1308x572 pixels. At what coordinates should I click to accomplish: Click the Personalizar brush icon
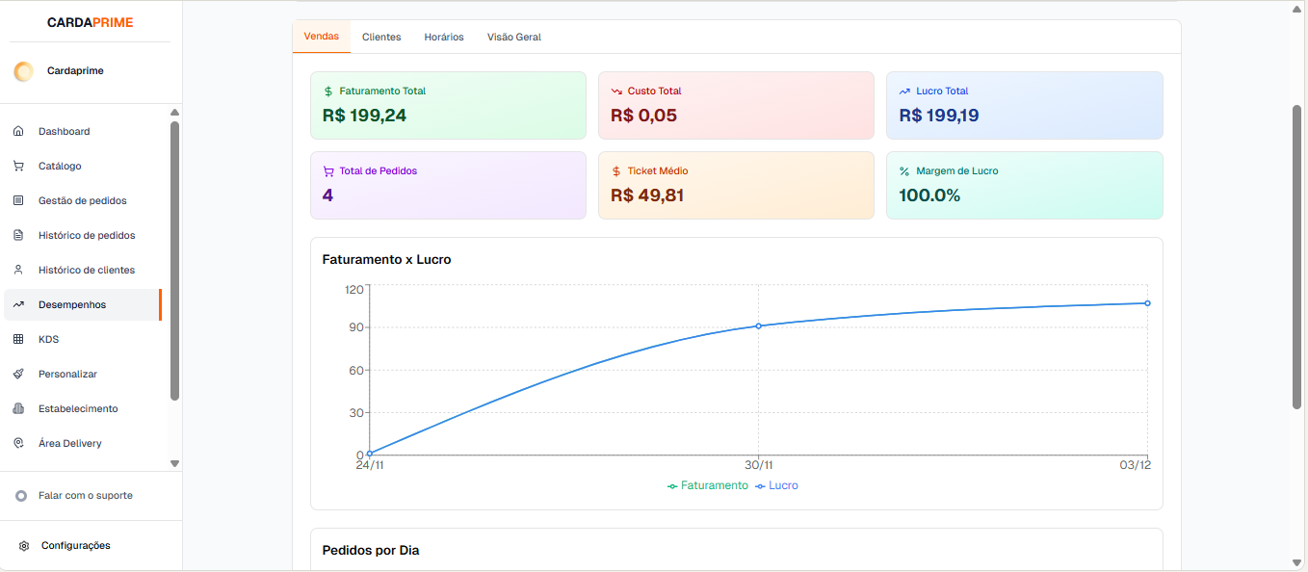[x=18, y=374]
